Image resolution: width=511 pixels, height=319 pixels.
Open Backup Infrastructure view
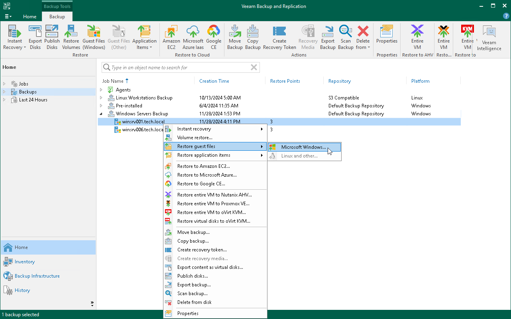tap(37, 276)
